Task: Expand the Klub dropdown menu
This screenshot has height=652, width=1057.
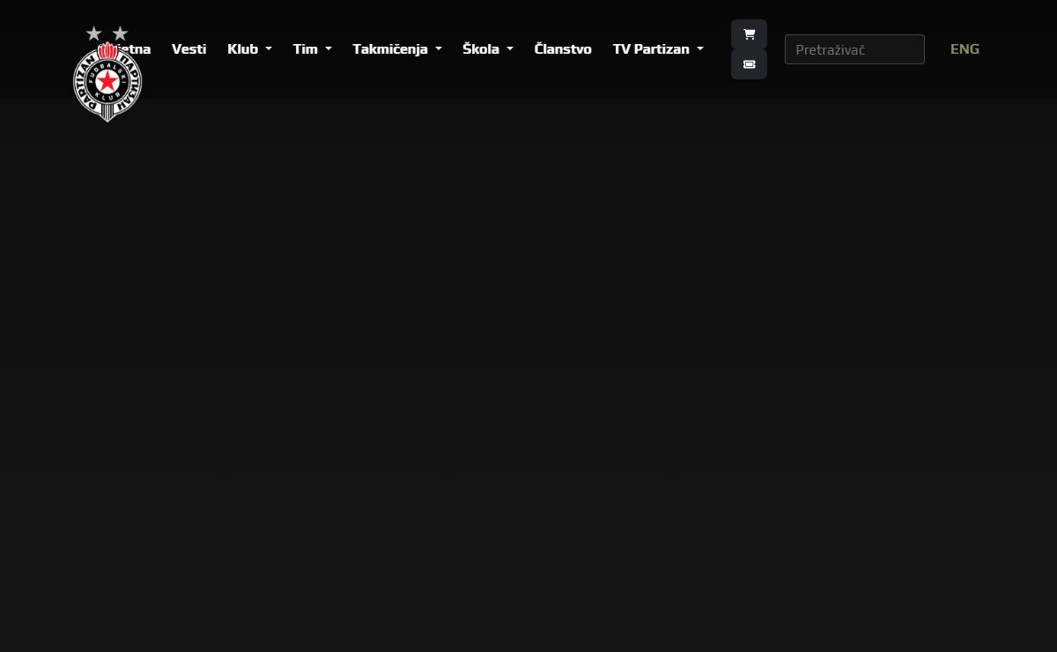Action: (249, 49)
